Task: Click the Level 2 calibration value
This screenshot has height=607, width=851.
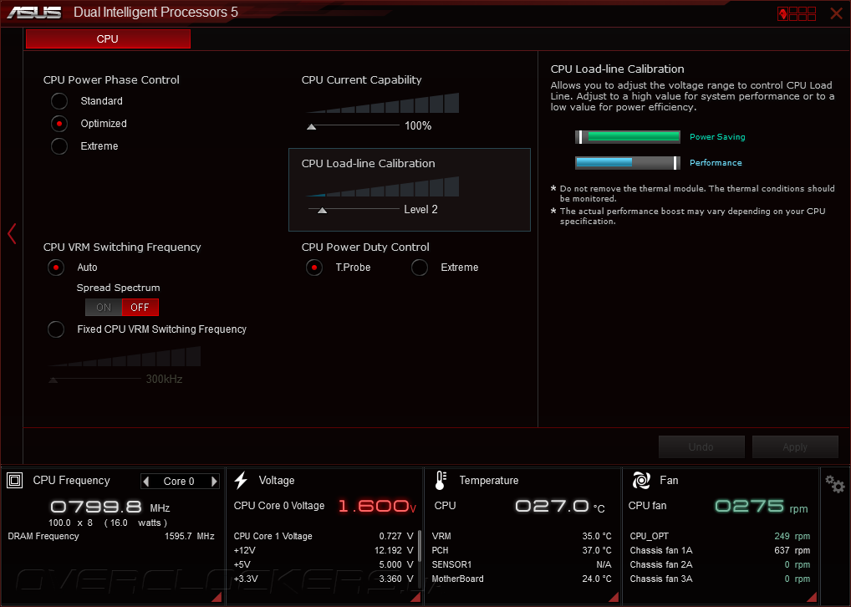Action: (420, 210)
